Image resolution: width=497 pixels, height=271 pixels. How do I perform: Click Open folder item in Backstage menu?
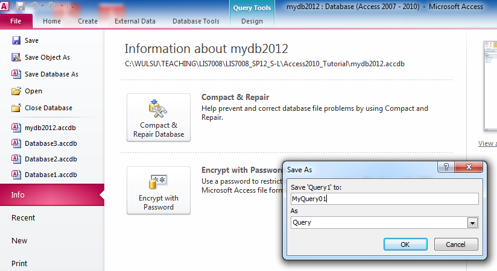coord(33,91)
